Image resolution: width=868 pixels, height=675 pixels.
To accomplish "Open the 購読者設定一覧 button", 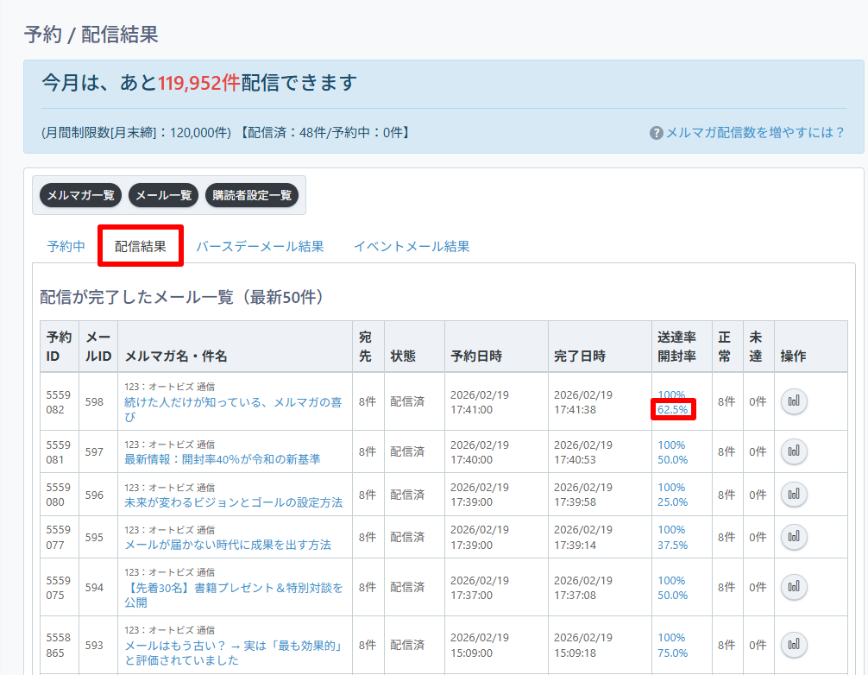I will (x=252, y=195).
